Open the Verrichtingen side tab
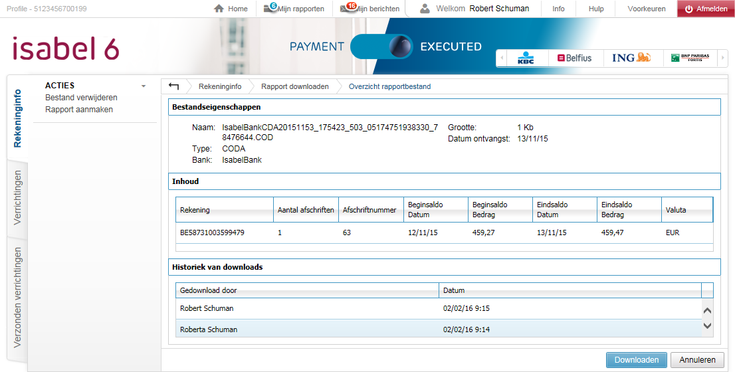735x372 pixels. (x=18, y=197)
